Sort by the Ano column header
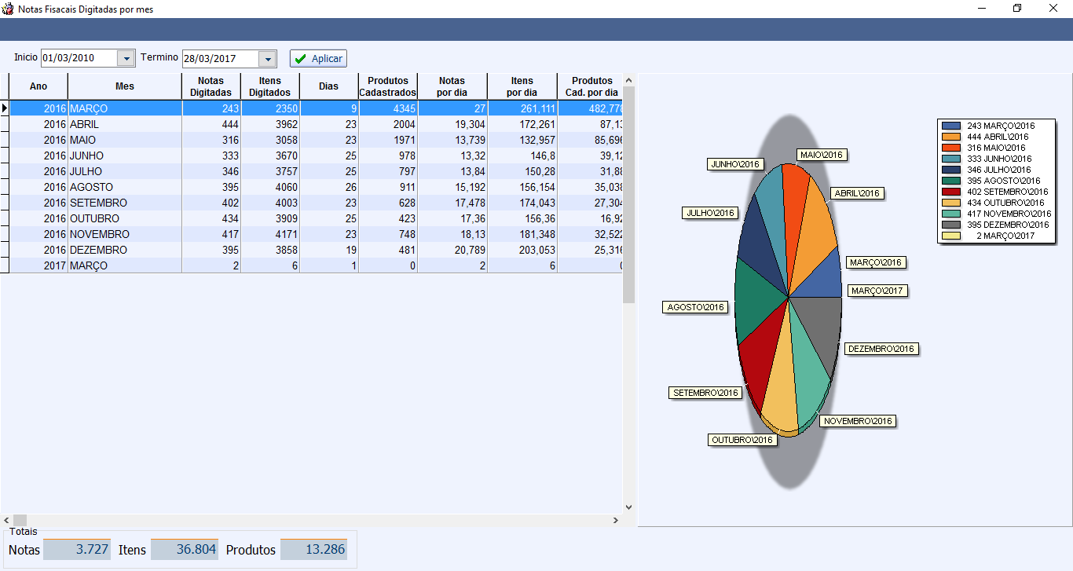 (x=38, y=86)
